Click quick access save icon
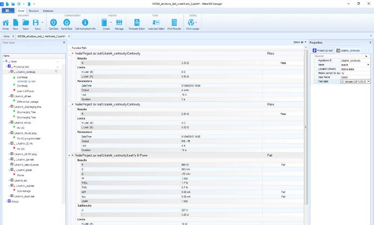This screenshot has height=225, width=374. (x=19, y=4)
